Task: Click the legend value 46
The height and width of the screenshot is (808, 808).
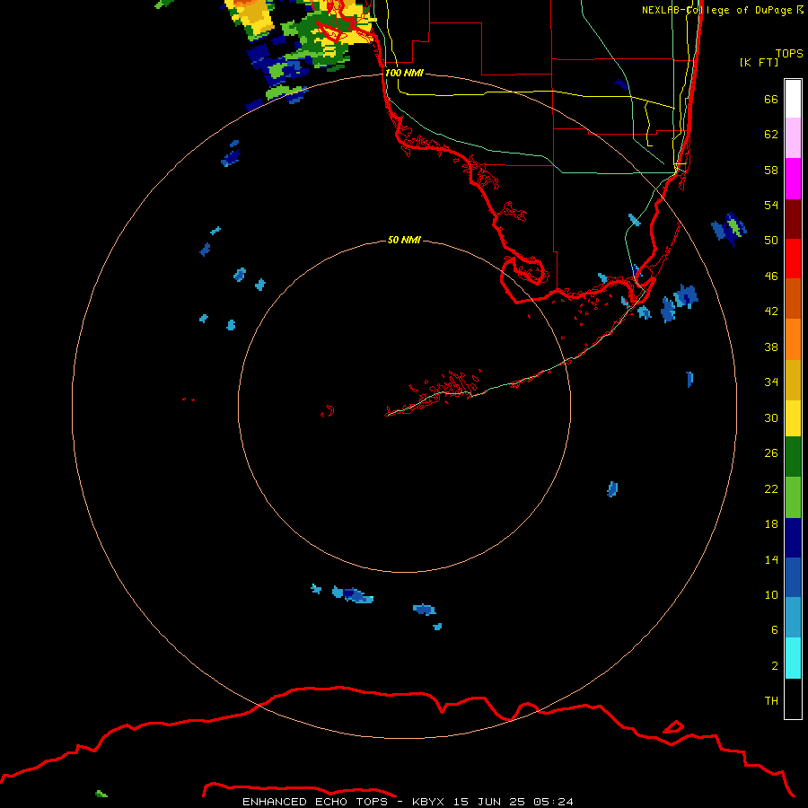Action: coord(771,276)
